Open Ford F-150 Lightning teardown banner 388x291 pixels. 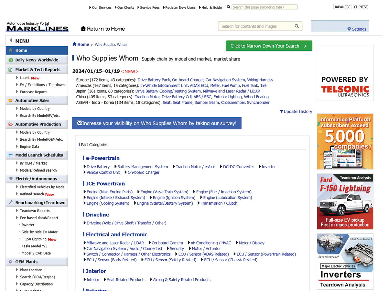345,201
